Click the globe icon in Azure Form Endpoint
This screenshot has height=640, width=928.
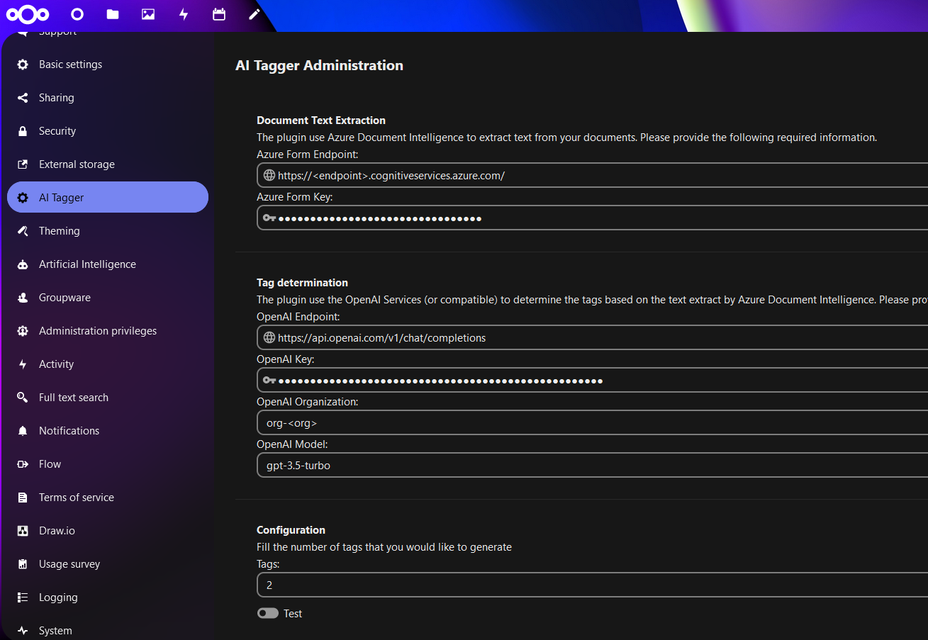[x=269, y=175]
